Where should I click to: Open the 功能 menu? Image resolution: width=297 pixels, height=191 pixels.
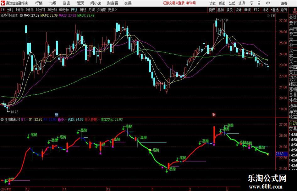[x=212, y=3]
